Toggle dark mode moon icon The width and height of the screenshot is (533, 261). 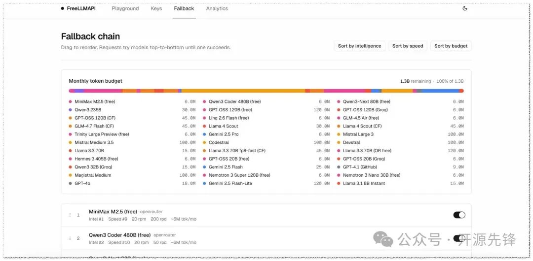(x=465, y=8)
